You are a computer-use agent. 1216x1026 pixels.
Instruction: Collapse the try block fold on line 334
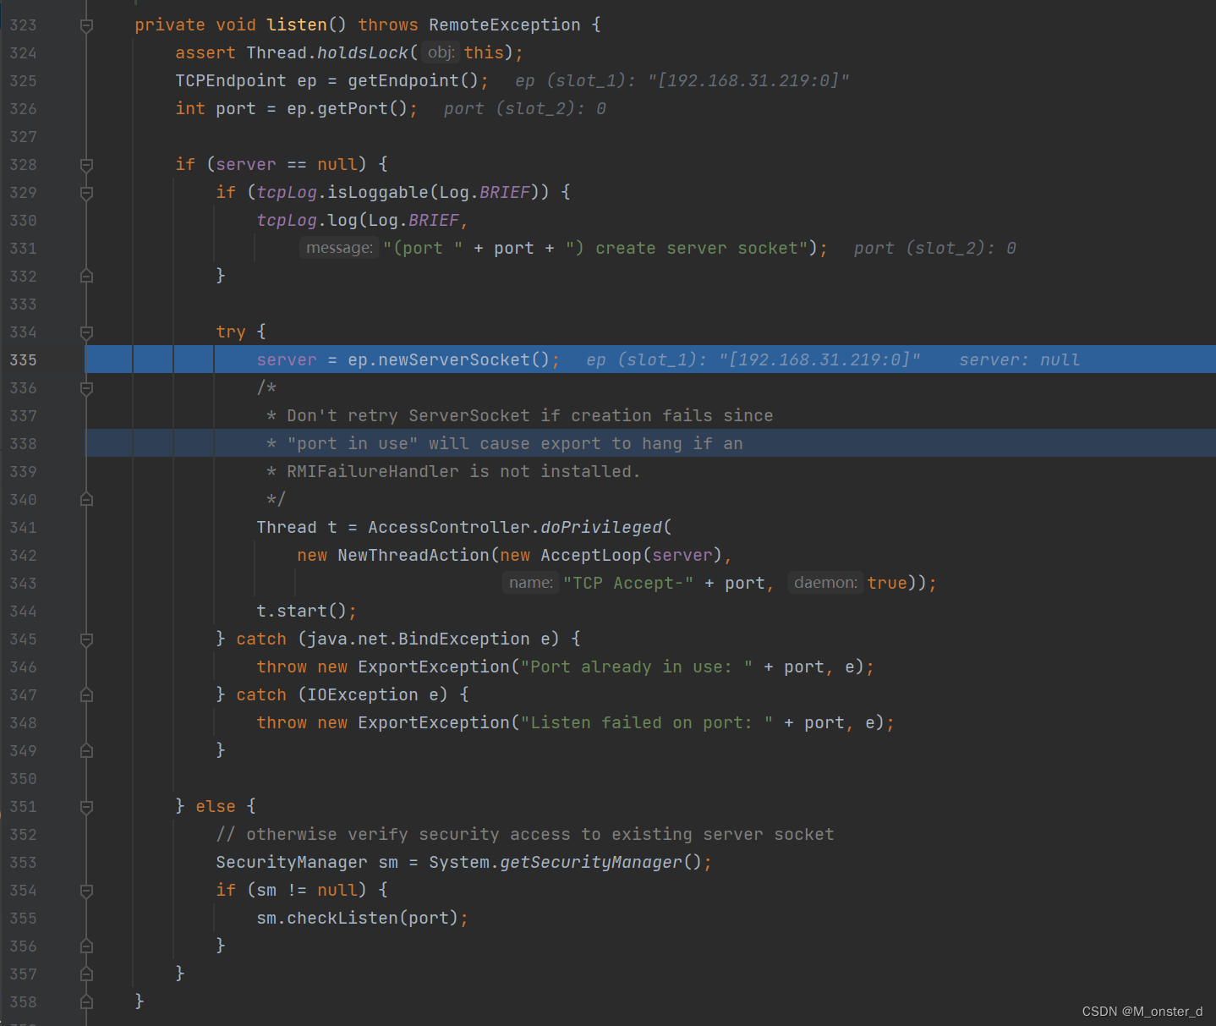coord(86,332)
